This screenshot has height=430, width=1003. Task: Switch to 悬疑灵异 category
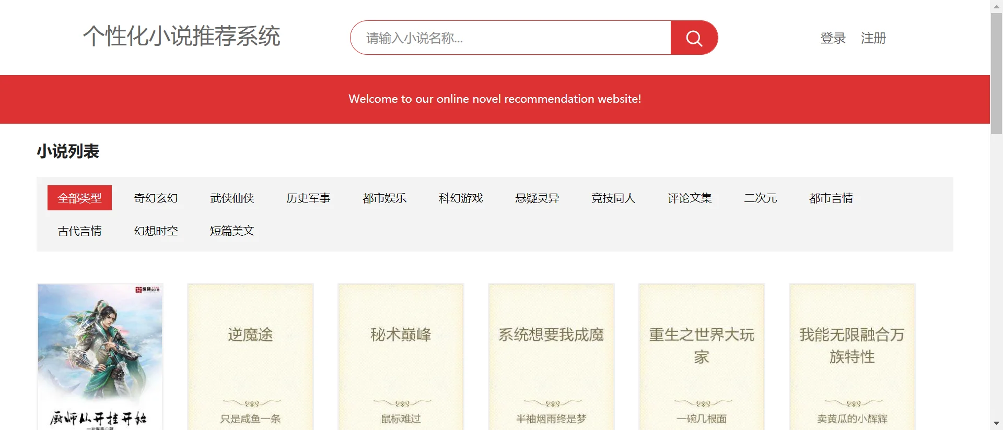(537, 198)
